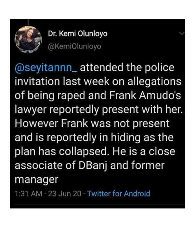Screen dimensions: 195x228
Task: Click "Frank Amudo's" in the tweet text
Action: [145, 95]
